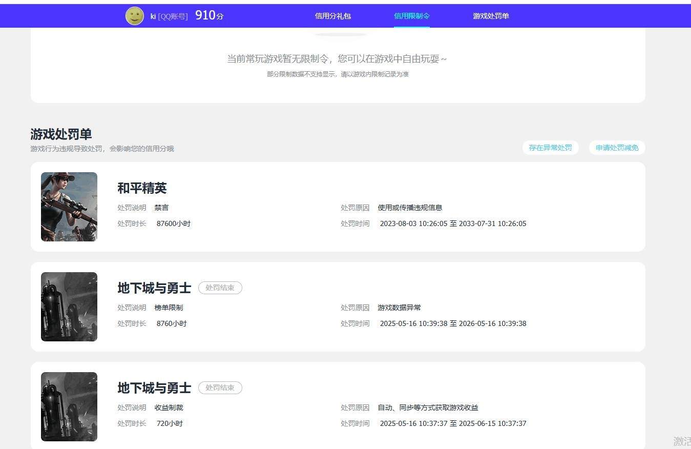Select the 2023-08-03 penalty time range
Image resolution: width=691 pixels, height=449 pixels.
[x=453, y=223]
